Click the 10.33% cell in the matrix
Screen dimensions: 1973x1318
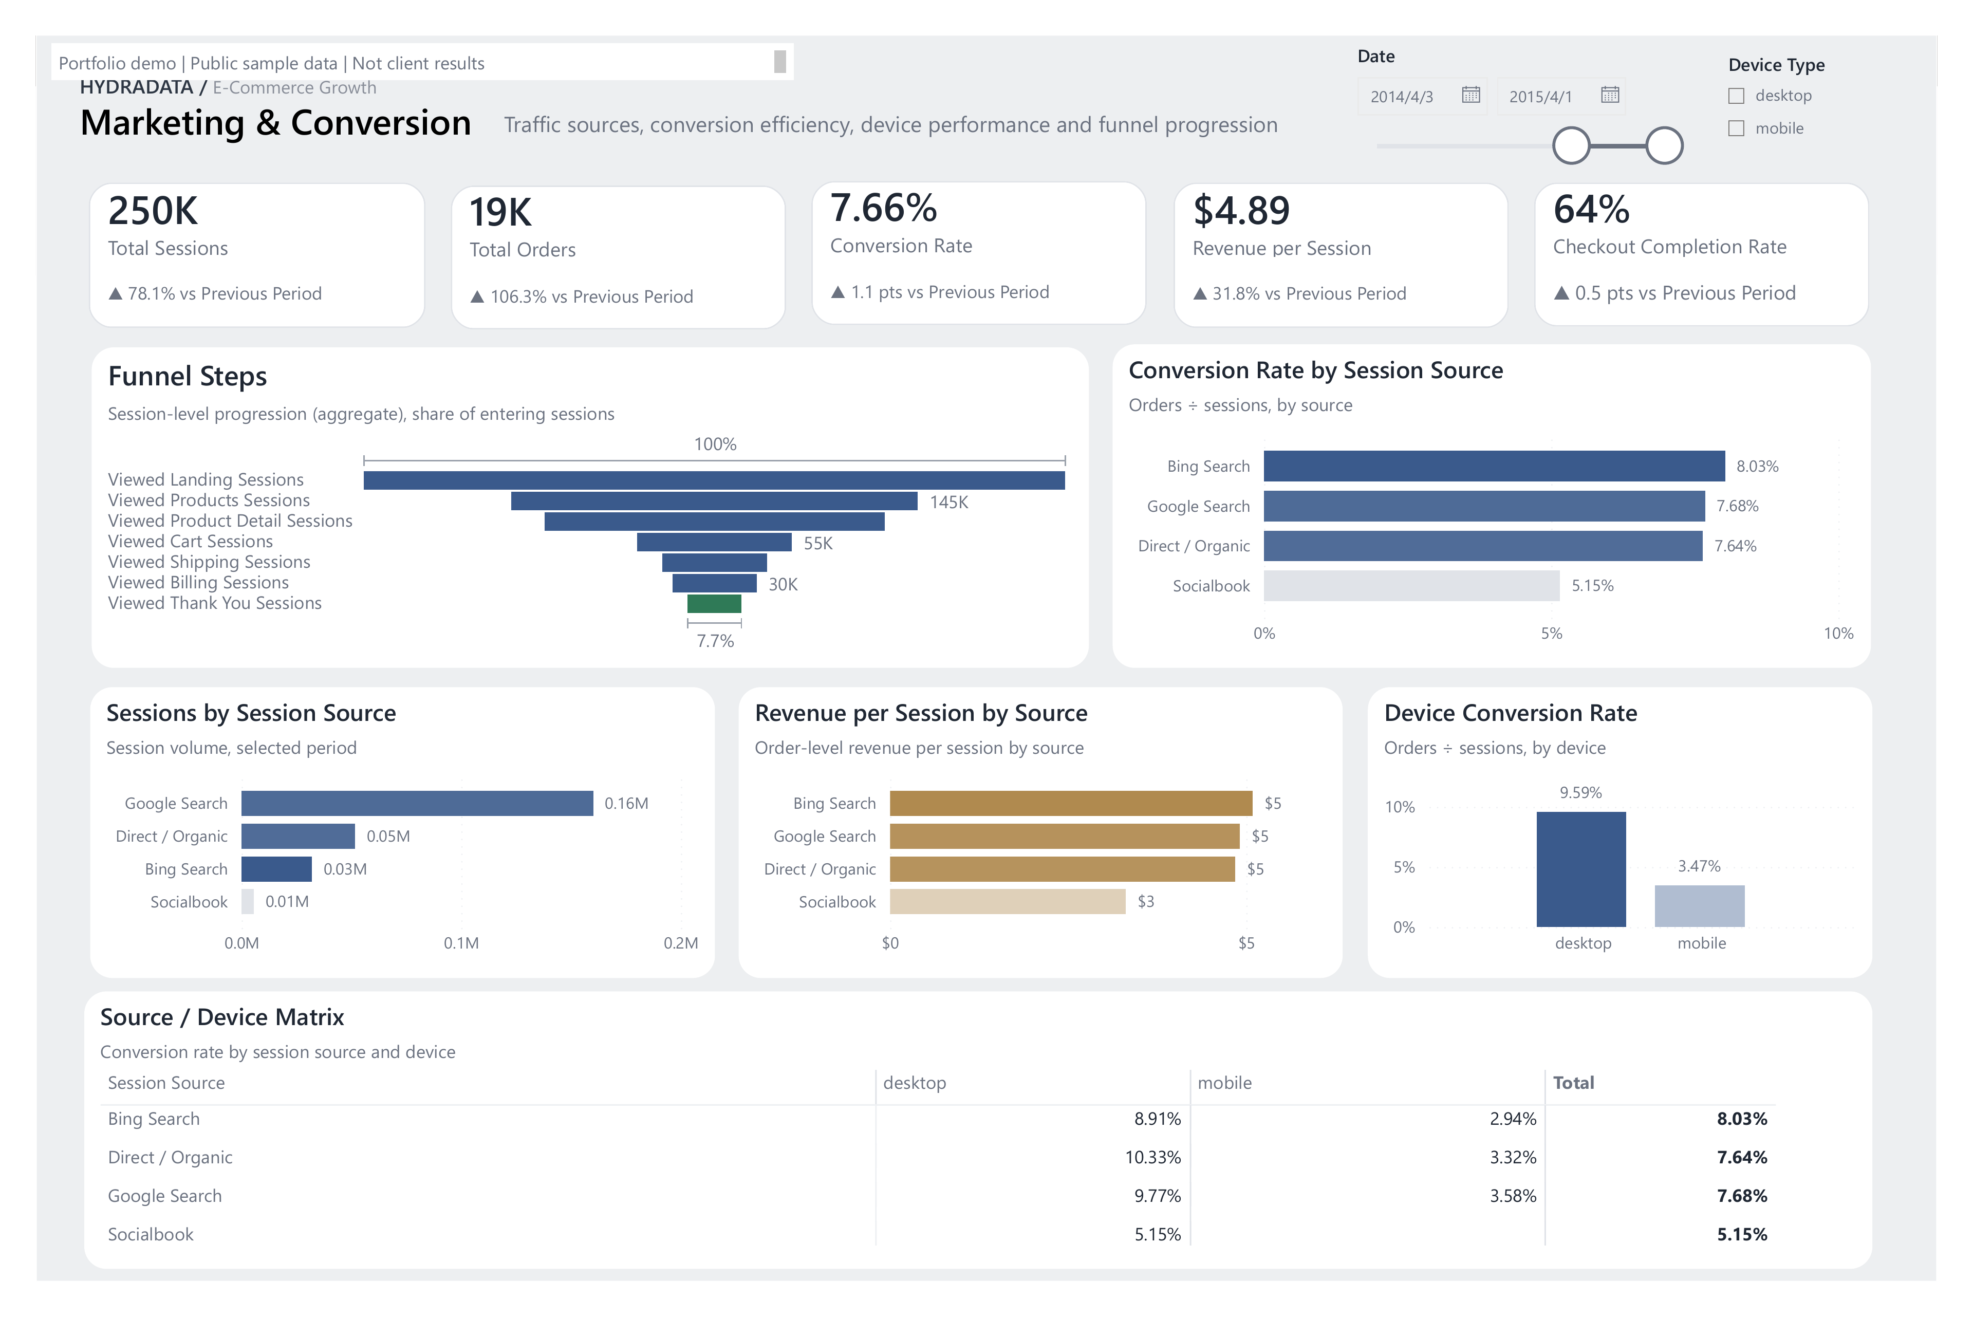click(1153, 1158)
